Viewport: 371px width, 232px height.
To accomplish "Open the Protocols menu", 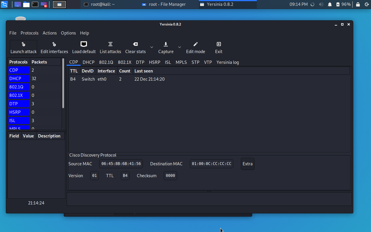I will pos(30,33).
